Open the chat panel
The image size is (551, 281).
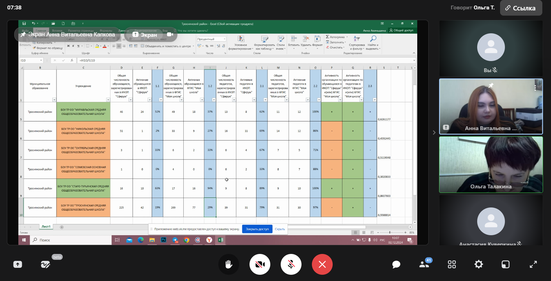tap(396, 265)
